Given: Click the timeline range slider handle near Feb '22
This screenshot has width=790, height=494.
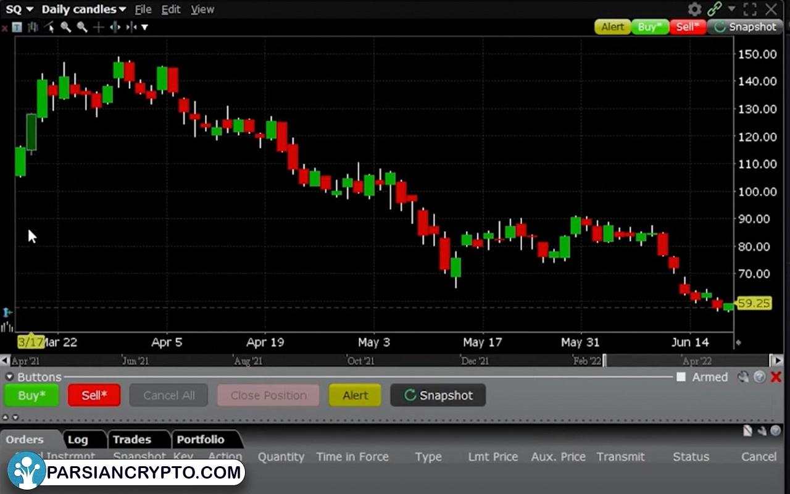Looking at the screenshot, I should pyautogui.click(x=604, y=361).
